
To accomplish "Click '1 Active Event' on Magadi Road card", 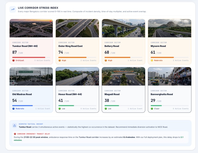I will click(135, 109).
